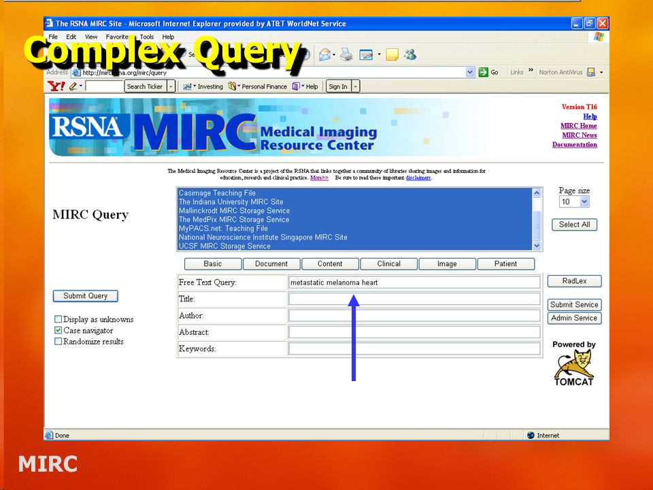Click the RSNA logo in banner
This screenshot has height=490, width=653.
(x=88, y=127)
